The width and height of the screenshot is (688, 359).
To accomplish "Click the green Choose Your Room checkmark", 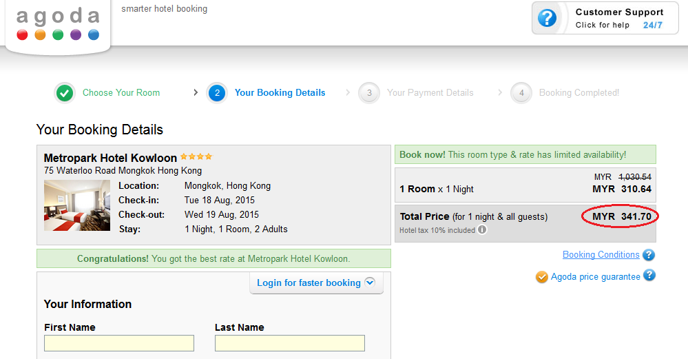I will [65, 93].
